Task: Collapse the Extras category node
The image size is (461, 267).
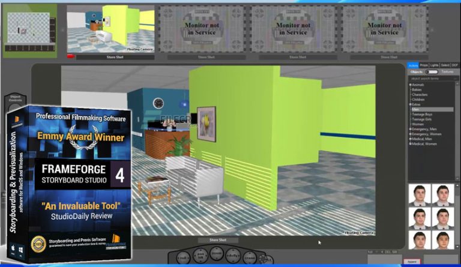Action: 410,104
